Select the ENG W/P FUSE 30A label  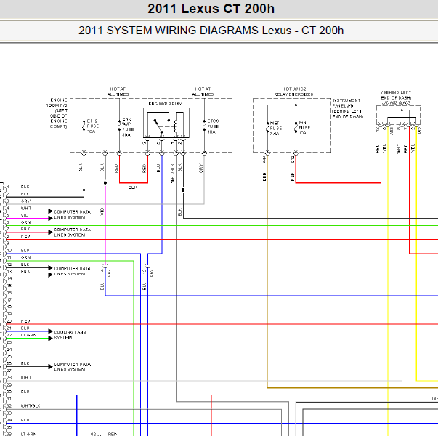point(128,127)
